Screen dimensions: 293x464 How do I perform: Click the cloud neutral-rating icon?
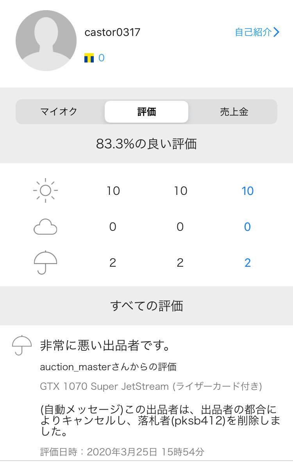[x=45, y=227]
